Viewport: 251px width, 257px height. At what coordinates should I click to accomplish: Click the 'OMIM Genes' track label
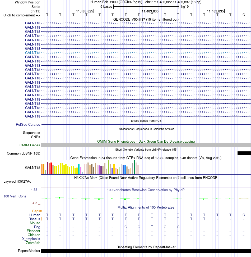pyautogui.click(x=30, y=145)
